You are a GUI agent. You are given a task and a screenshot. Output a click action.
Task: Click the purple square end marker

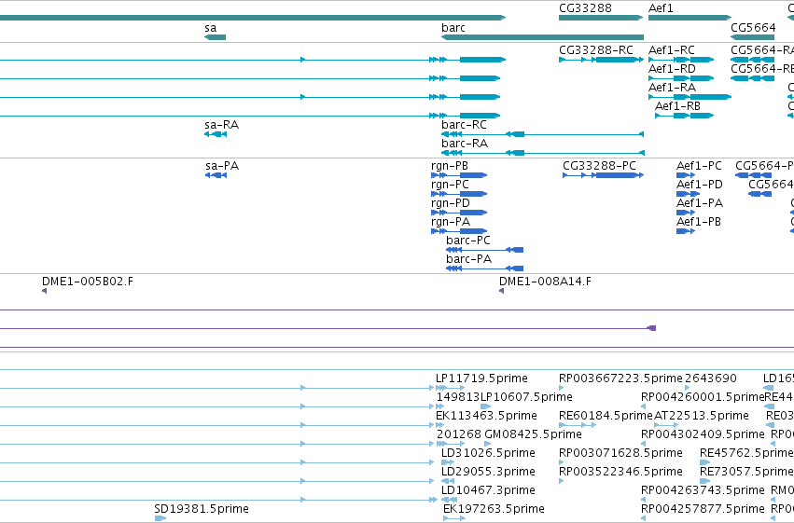[x=652, y=328]
